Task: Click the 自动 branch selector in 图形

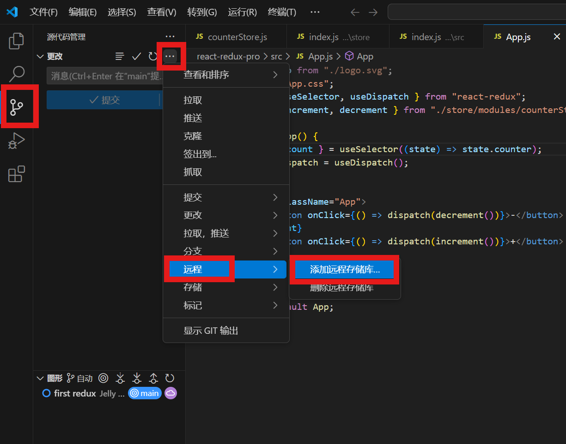Action: pyautogui.click(x=80, y=379)
